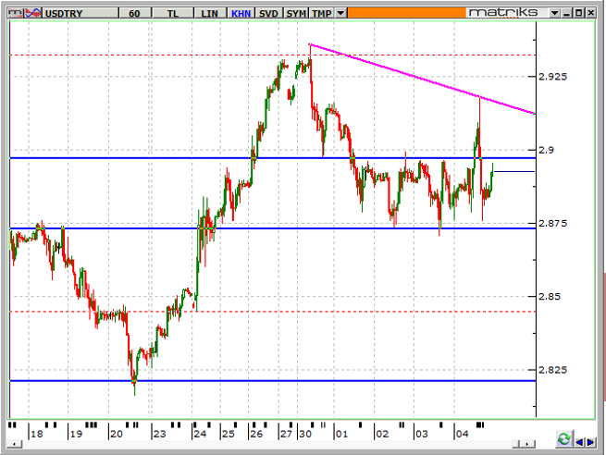Toggle the LIN linear scale button
The image size is (606, 455).
pos(209,14)
